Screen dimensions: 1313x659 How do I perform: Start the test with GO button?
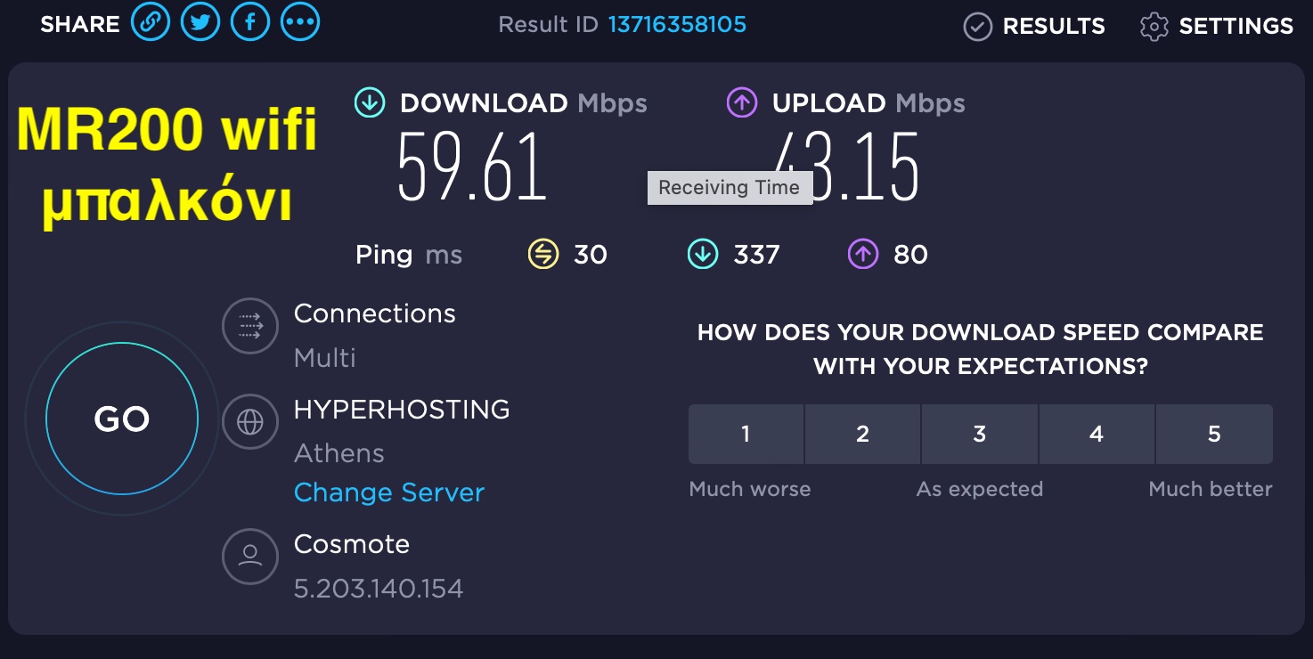pyautogui.click(x=122, y=419)
